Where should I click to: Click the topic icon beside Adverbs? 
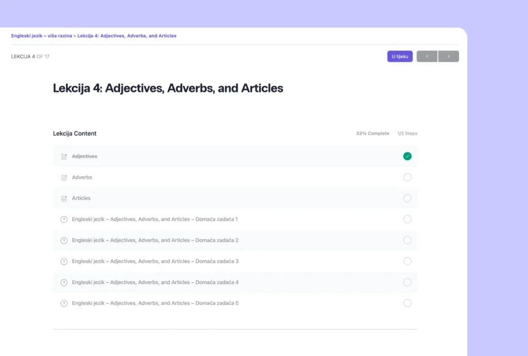coord(64,177)
